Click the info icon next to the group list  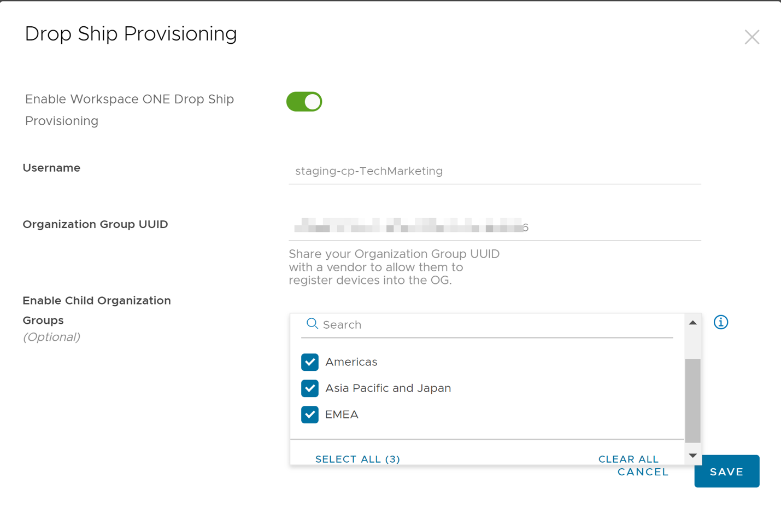(720, 322)
